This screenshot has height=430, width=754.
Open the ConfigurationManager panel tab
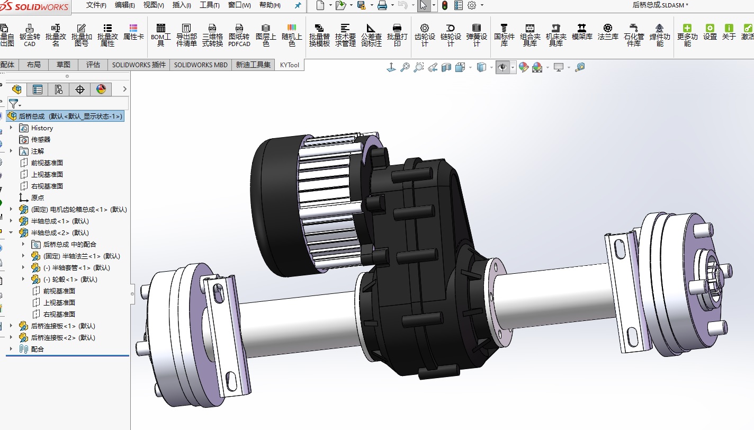point(59,89)
